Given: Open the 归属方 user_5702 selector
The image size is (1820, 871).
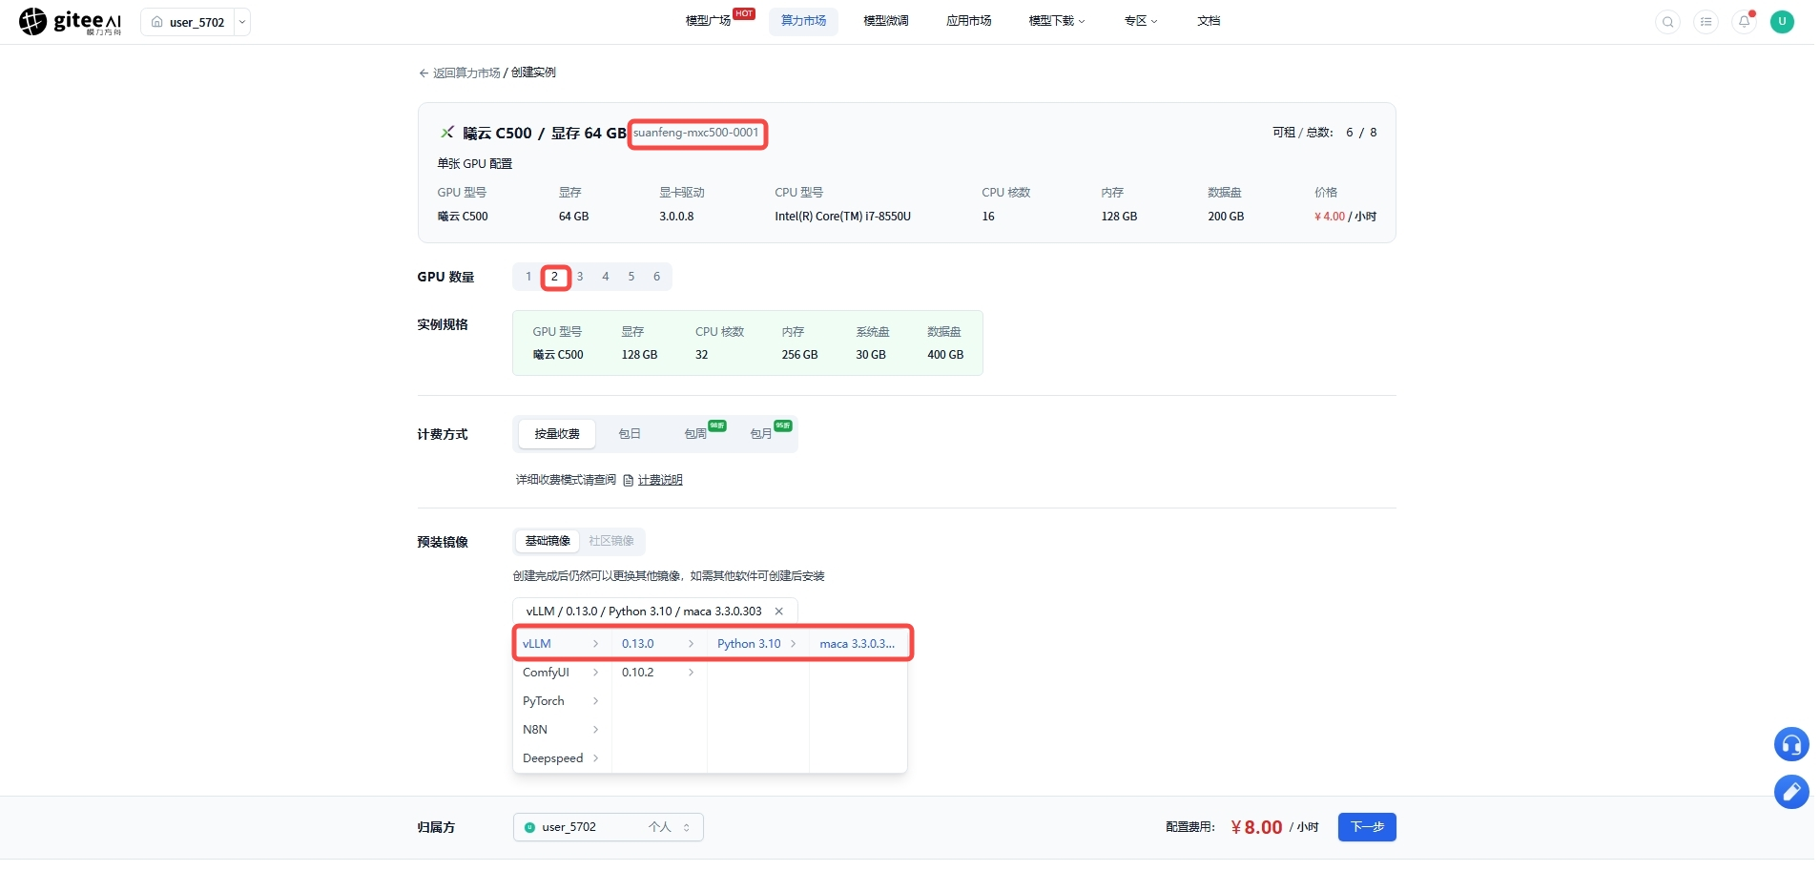Looking at the screenshot, I should (609, 827).
